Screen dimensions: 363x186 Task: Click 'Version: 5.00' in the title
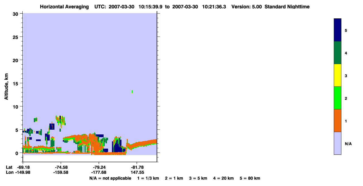247,7
